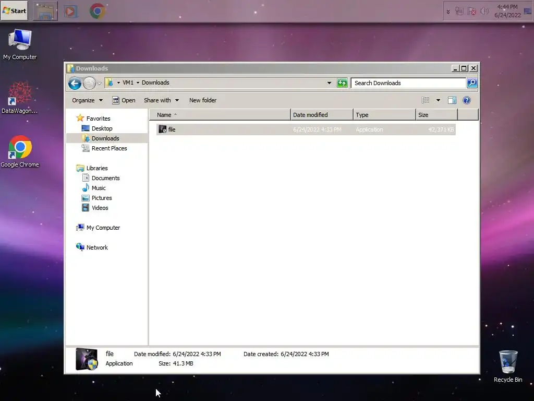The image size is (534, 401).
Task: Launch the media player taskbar icon
Action: click(x=70, y=11)
